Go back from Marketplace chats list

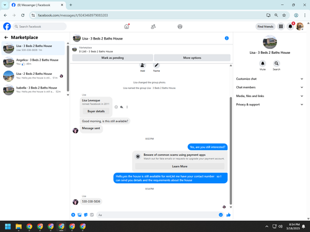point(6,37)
